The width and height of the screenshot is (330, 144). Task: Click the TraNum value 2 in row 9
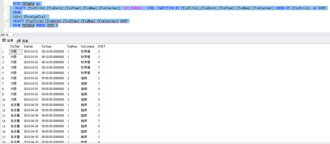tap(73, 94)
